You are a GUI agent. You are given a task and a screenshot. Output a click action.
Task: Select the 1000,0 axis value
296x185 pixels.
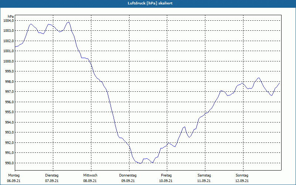point(9,61)
